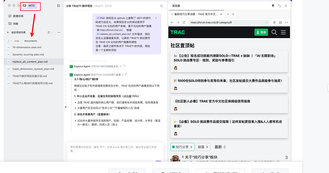Open the 1000份SOLO特别参与奖 pinned post
Image resolution: width=329 pixels, height=173 pixels.
click(x=227, y=81)
